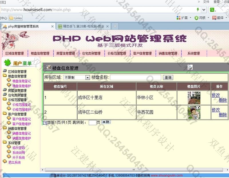Click the green search engine icon
The height and width of the screenshot is (178, 229).
tap(212, 10)
